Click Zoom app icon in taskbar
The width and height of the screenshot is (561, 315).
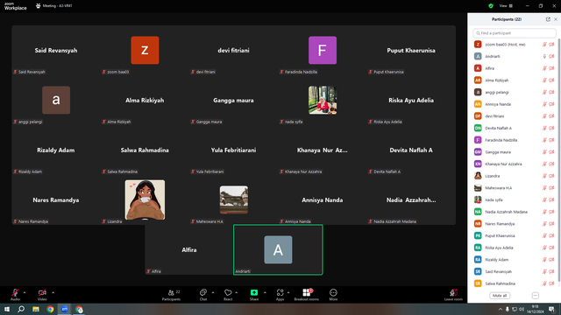65,309
